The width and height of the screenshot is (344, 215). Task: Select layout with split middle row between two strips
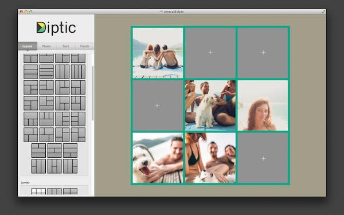pyautogui.click(x=54, y=150)
